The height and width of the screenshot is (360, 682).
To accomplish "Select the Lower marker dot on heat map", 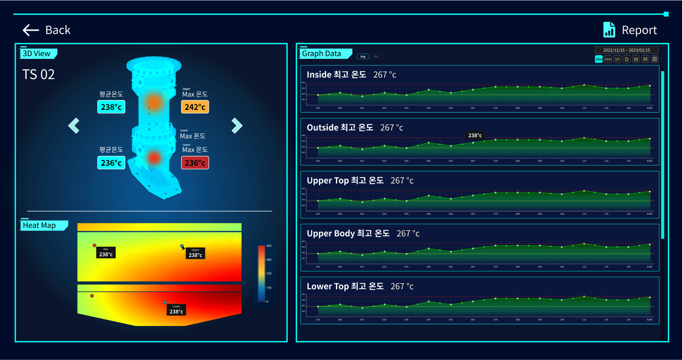I will 165,302.
